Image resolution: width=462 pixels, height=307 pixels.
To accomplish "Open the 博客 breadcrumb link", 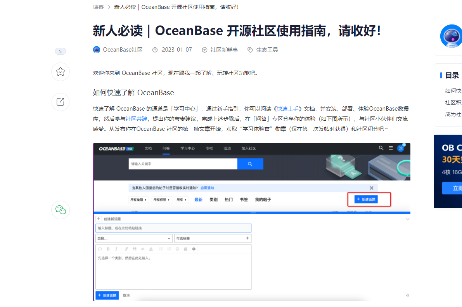I will pos(98,7).
